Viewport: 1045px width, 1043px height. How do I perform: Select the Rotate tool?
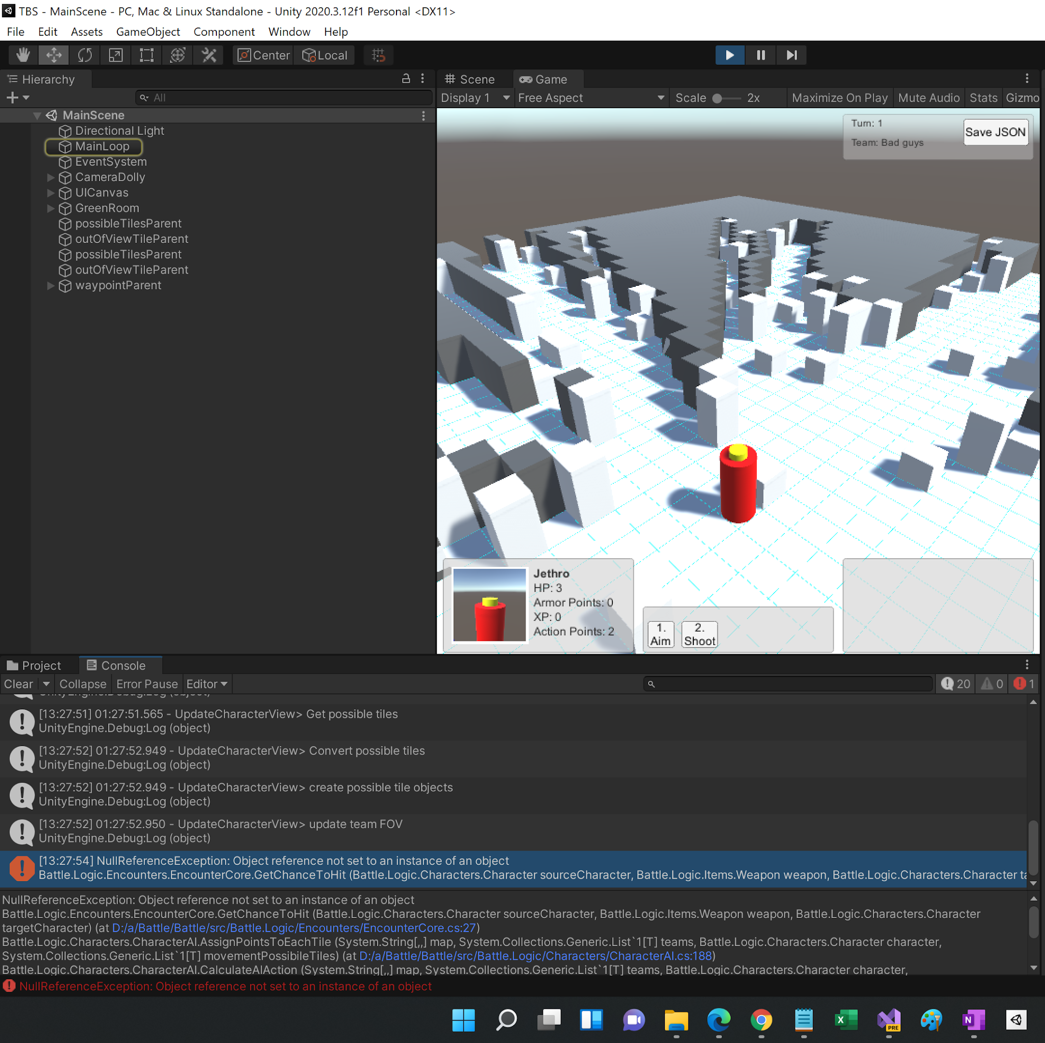pos(85,55)
